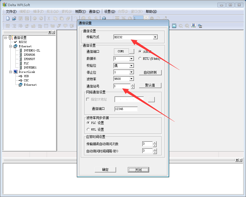
Task: Click the eraser Delete icon
Action: [x=68, y=18]
